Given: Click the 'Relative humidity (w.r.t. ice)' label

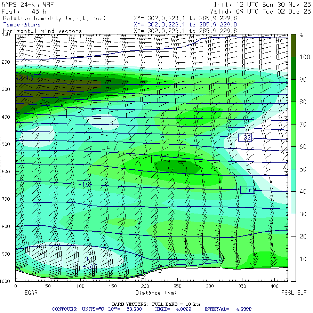Looking at the screenshot, I should pos(54,18).
